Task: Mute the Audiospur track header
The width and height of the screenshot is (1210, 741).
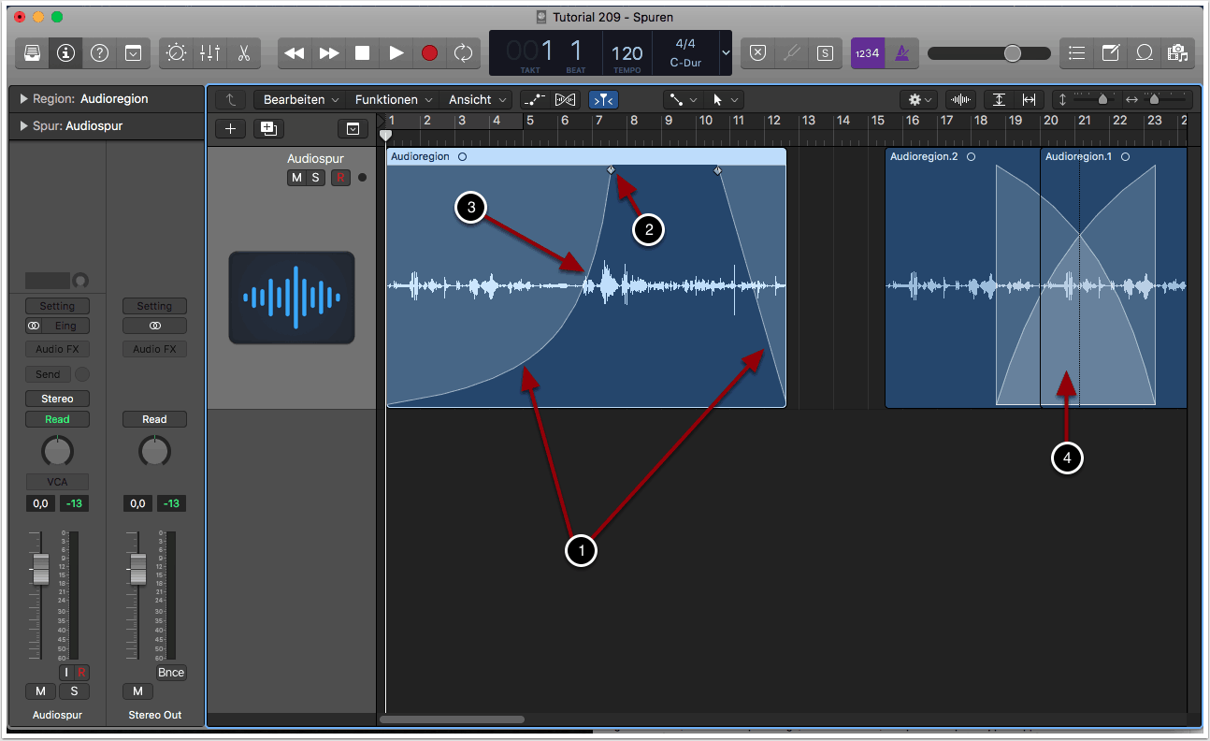Action: click(296, 178)
